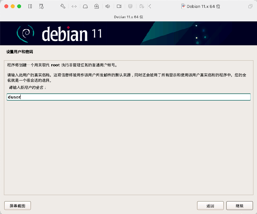Open the snapshot icon in toolbar

tap(41, 6)
